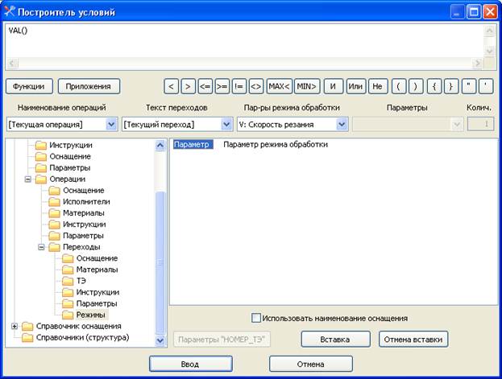Image resolution: width=502 pixels, height=379 pixels.
Task: Toggle Использовать наименование оснащения checkbox
Action: 255,318
